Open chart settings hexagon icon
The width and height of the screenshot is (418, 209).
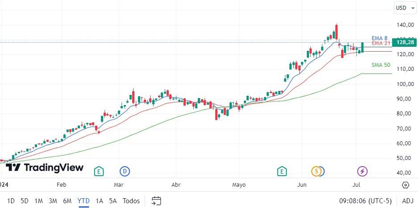pos(405,185)
